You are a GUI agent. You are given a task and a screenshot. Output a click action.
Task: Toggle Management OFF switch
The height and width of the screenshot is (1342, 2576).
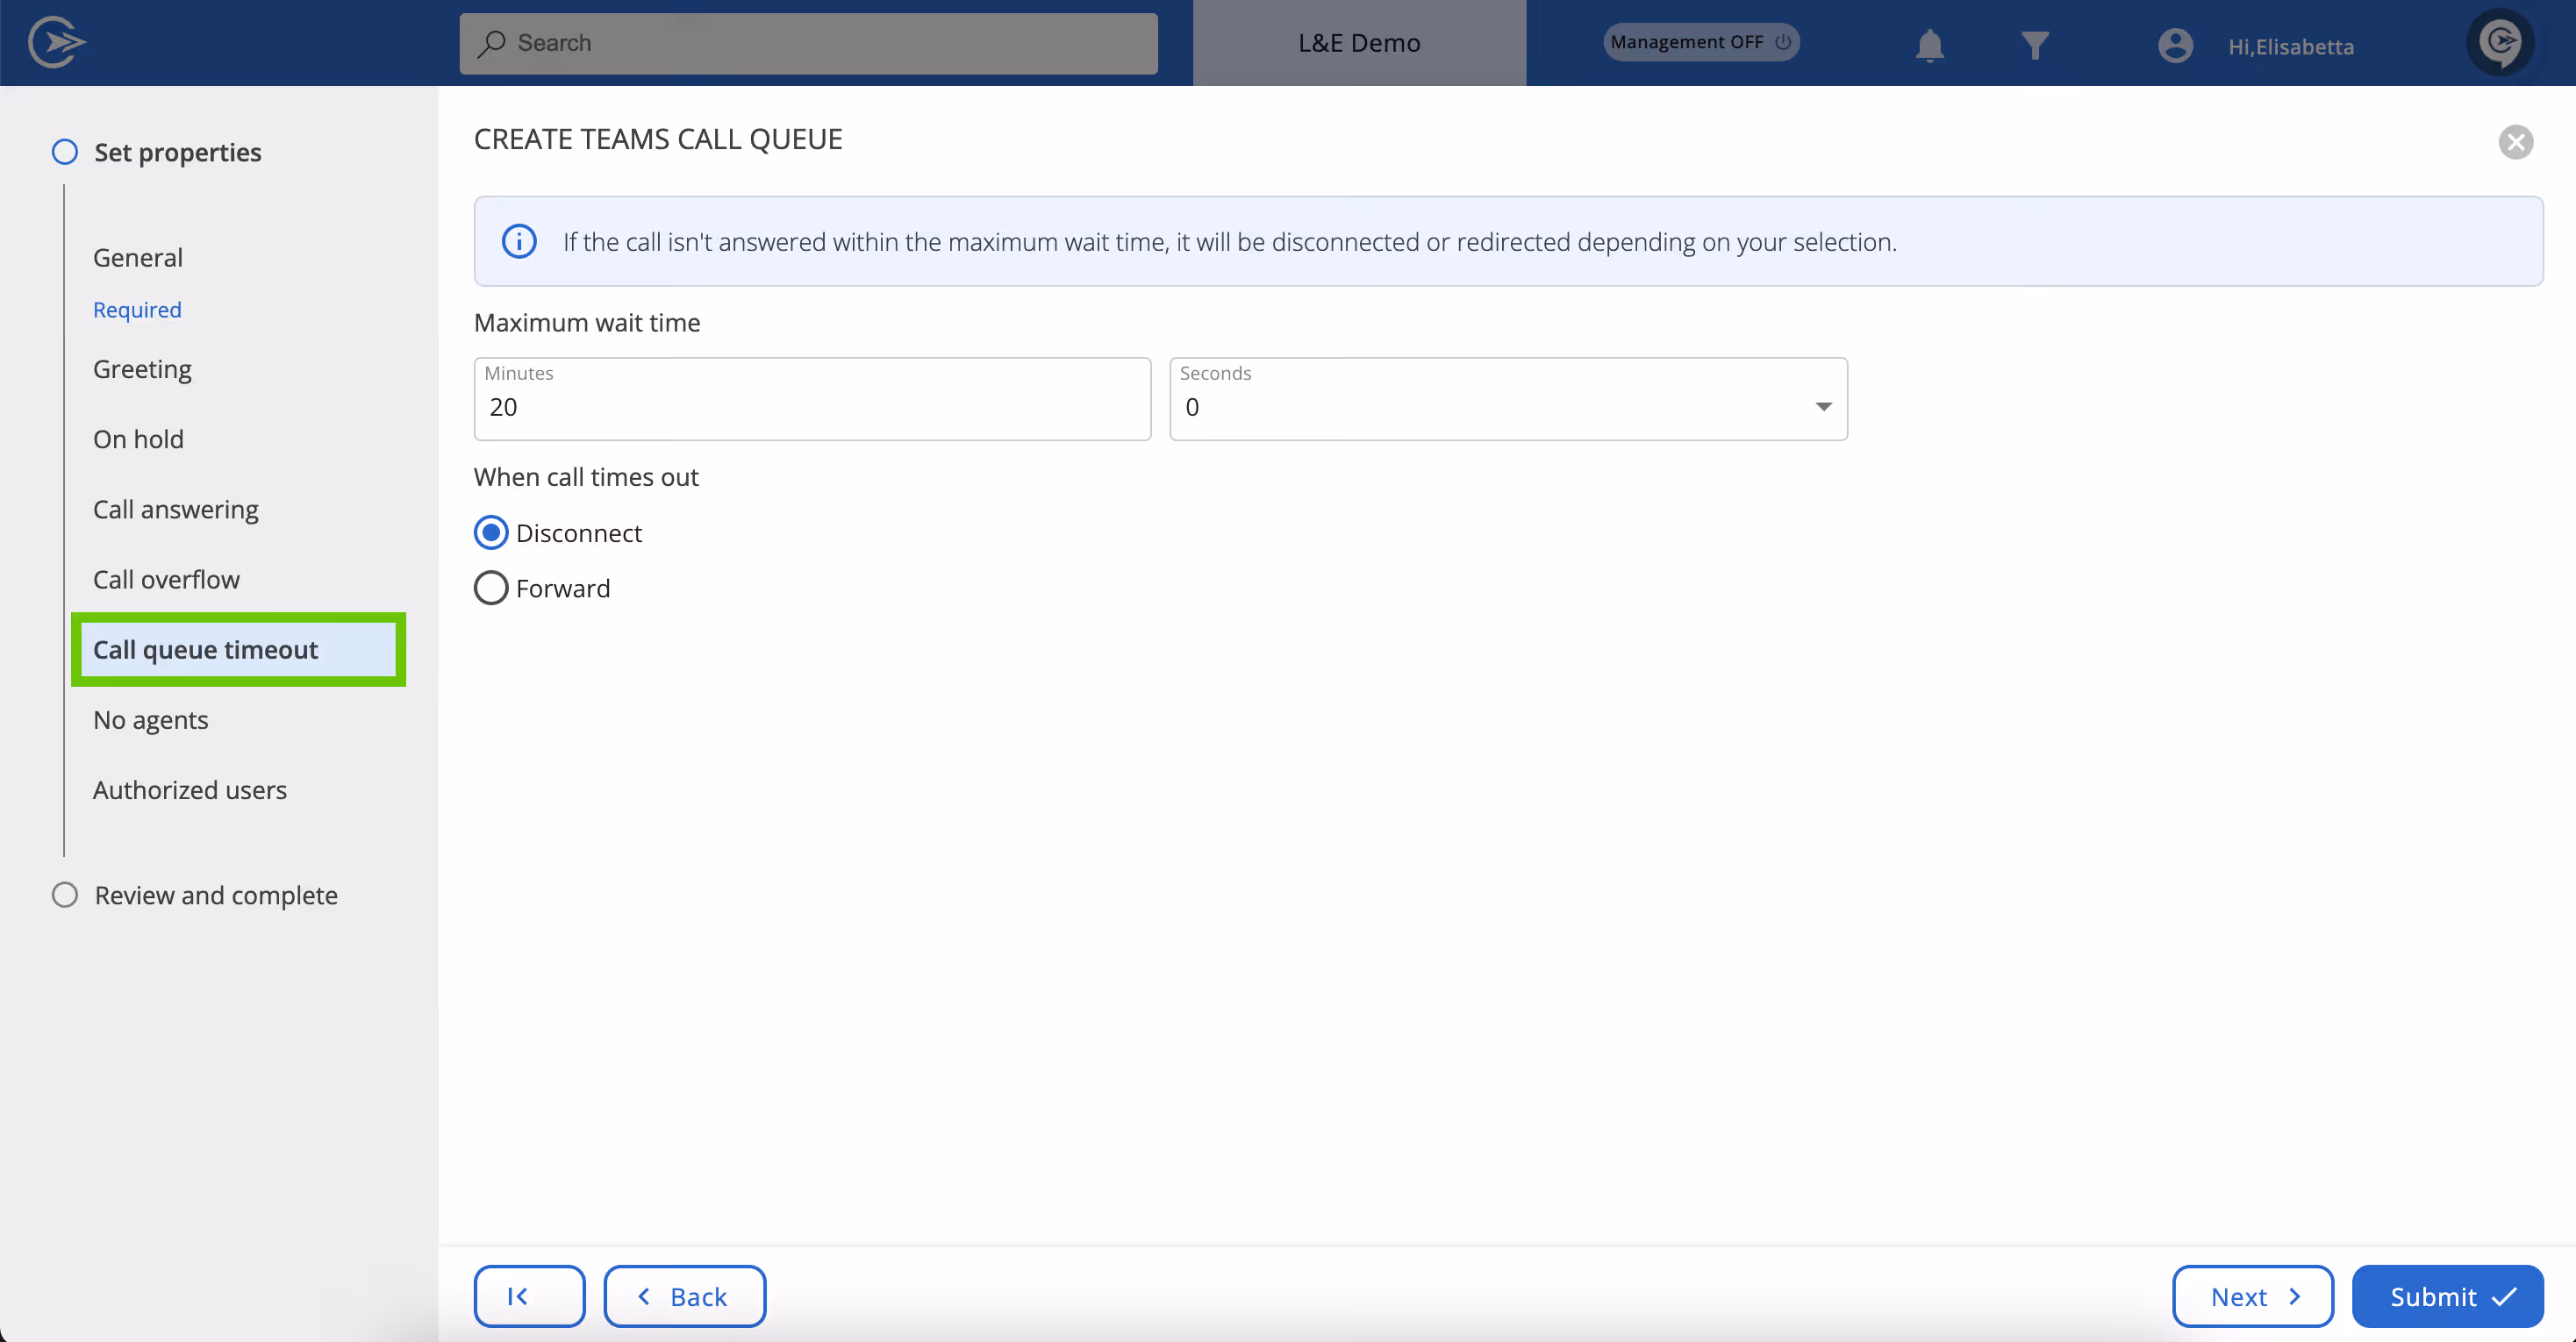(x=1700, y=42)
